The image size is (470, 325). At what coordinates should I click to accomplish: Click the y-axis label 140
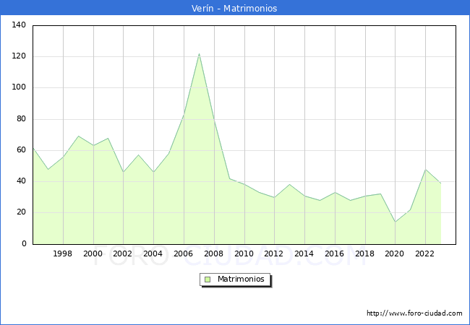(19, 25)
